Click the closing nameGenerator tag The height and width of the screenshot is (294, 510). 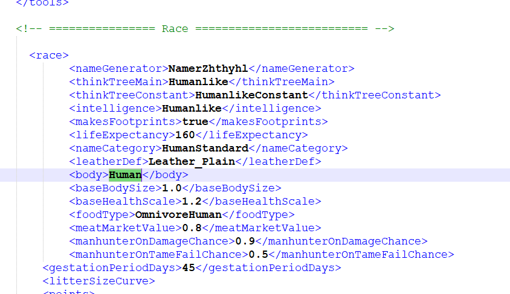301,69
